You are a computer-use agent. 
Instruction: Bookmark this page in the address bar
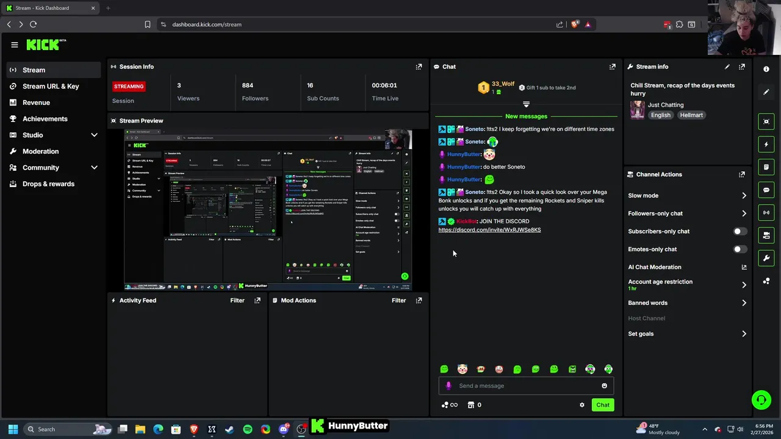pyautogui.click(x=147, y=24)
